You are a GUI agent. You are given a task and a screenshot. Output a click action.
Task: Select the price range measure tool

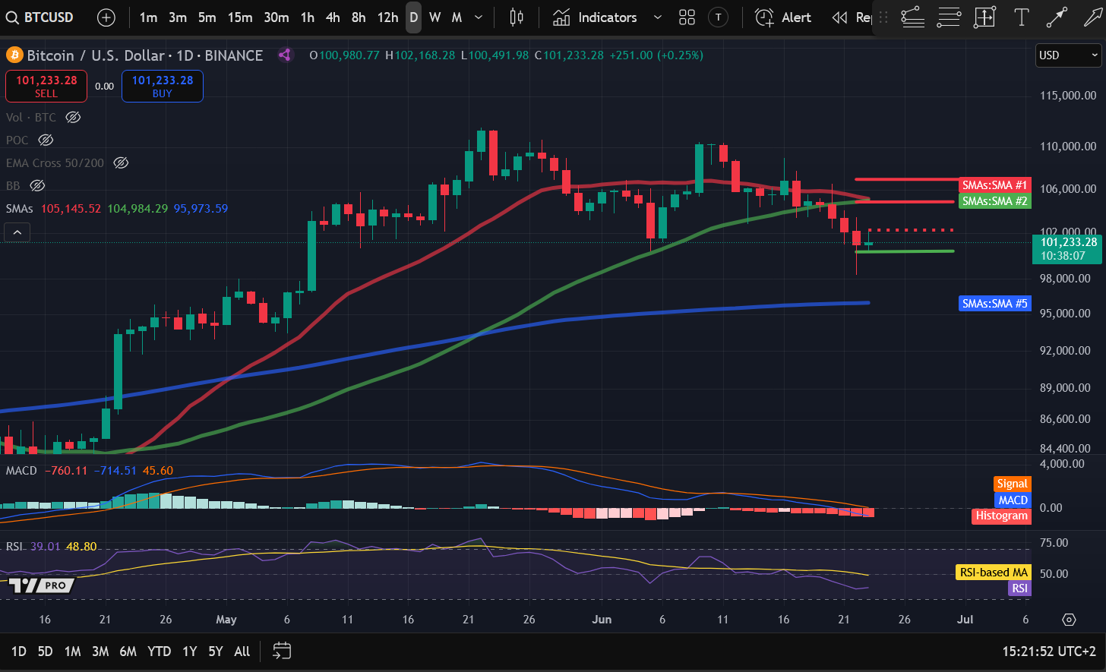984,17
